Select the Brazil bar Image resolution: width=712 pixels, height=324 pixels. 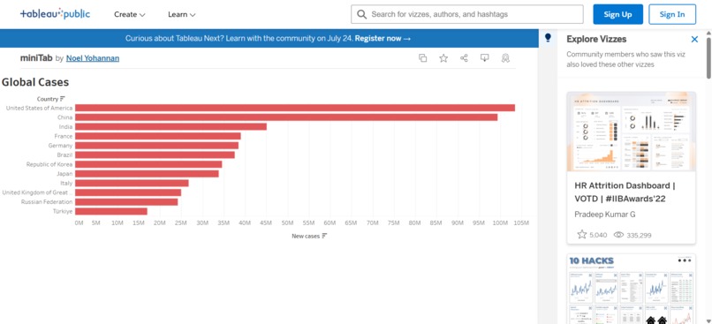pos(155,154)
